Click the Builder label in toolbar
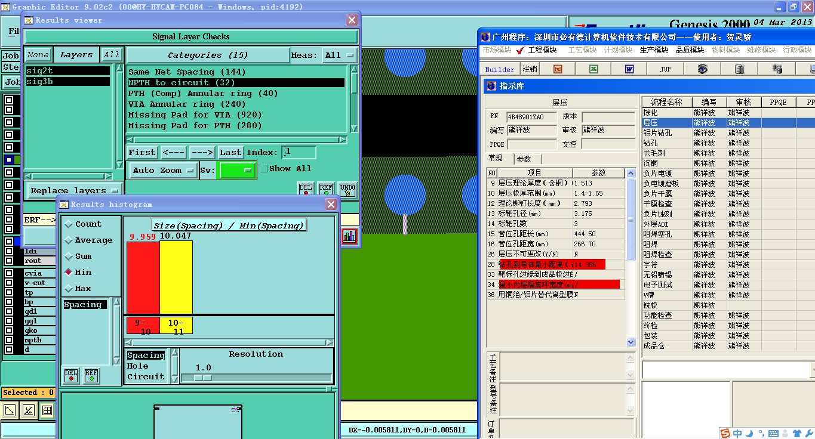Screen dimensions: 815x439 coord(500,70)
